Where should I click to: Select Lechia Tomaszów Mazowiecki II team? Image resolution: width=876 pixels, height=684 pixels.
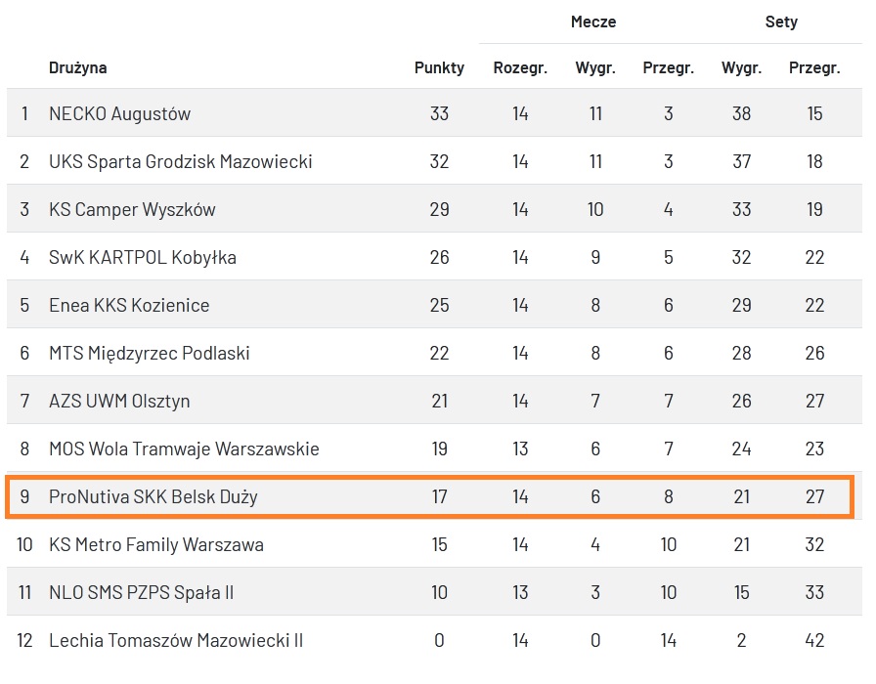point(176,641)
